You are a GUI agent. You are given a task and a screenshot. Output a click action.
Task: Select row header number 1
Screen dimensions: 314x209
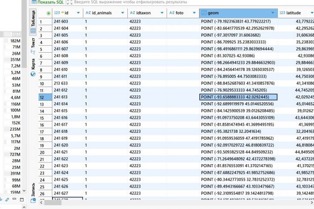pos(45,22)
